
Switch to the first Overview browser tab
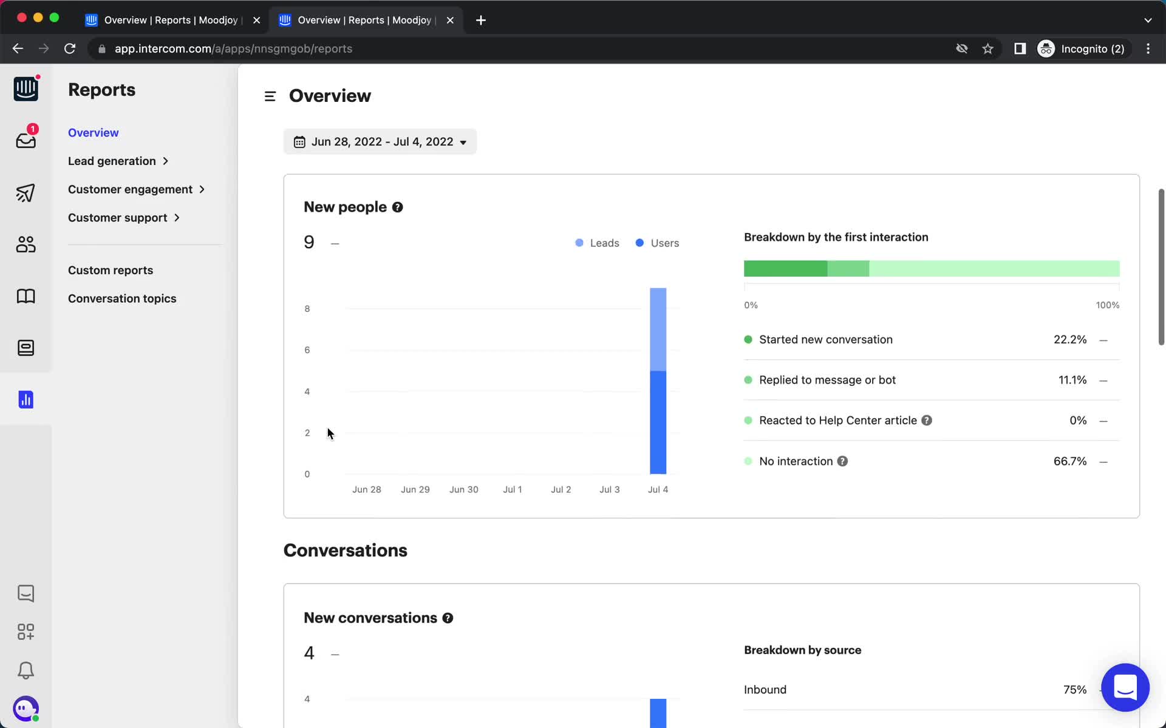click(x=172, y=20)
